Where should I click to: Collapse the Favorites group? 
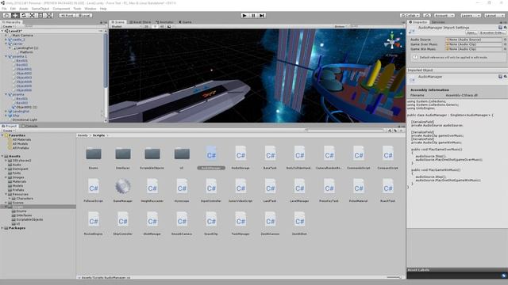tap(2, 135)
